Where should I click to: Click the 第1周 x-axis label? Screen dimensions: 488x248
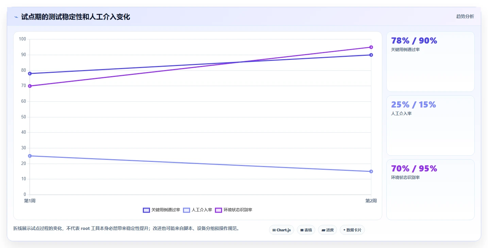tap(30, 201)
